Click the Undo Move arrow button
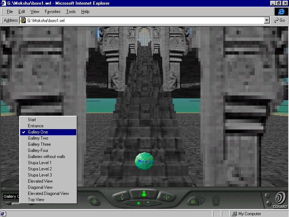 click(138, 203)
